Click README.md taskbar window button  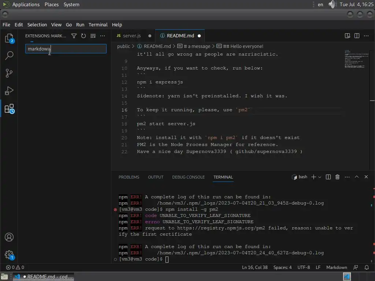coord(44,277)
